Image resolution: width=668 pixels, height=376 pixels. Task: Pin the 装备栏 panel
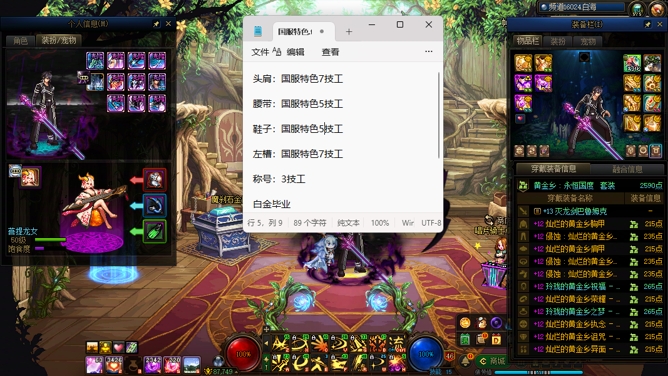(x=647, y=24)
